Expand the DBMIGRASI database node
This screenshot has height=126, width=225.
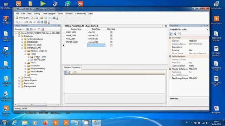22,42
